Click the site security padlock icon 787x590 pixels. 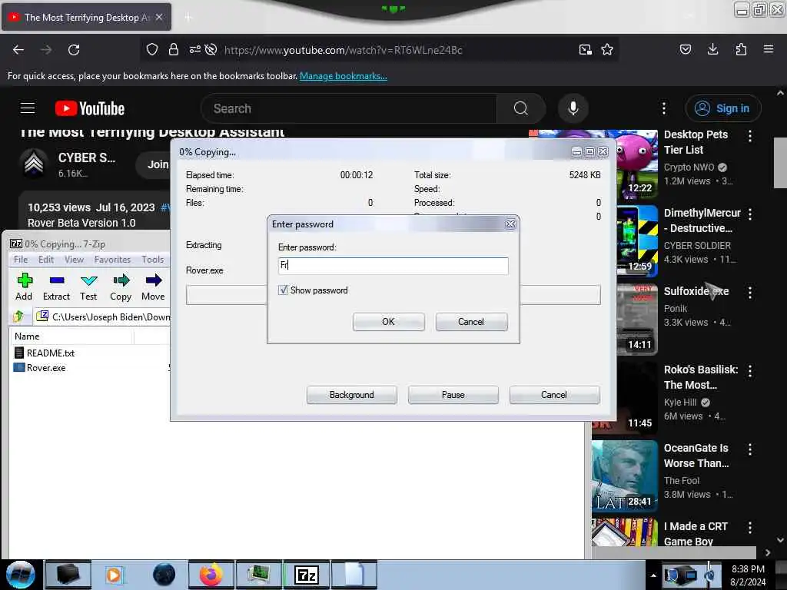point(173,49)
